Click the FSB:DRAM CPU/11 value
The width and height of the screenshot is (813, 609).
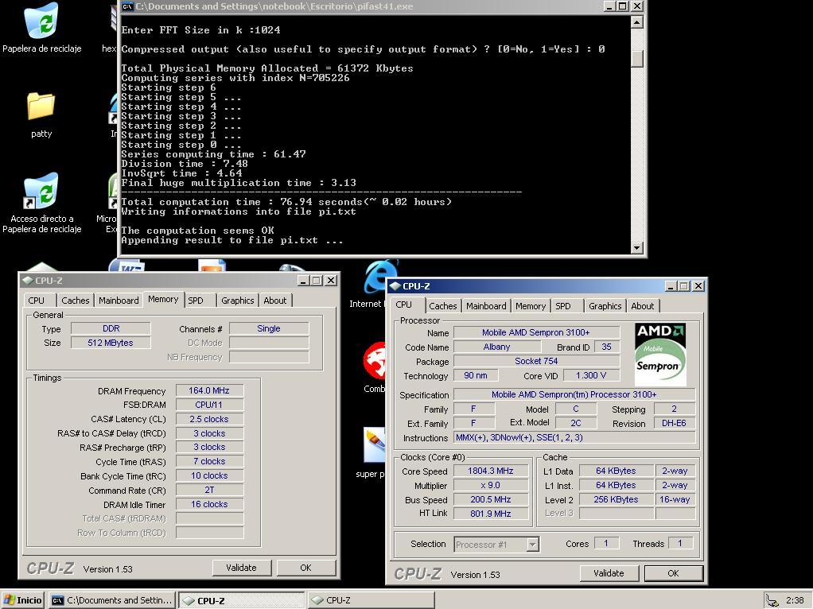(209, 405)
